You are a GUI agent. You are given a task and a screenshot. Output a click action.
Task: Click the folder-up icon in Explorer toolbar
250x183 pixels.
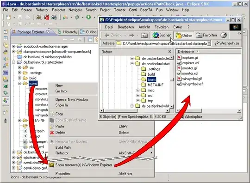[144, 35]
